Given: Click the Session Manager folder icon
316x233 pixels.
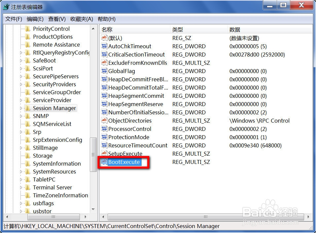Looking at the screenshot, I should click(28, 108).
